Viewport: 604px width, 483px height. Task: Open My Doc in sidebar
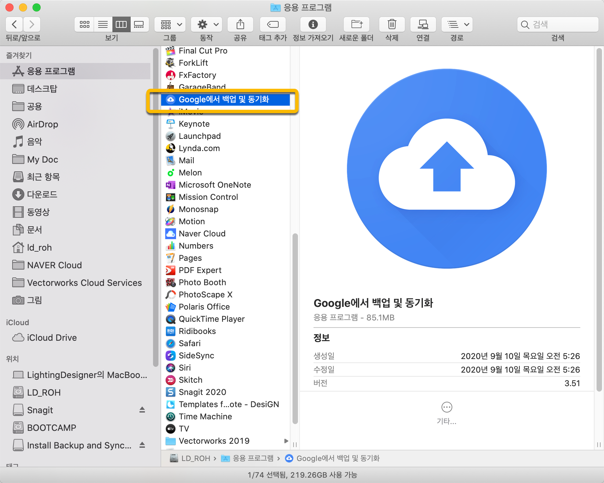[x=75, y=159]
